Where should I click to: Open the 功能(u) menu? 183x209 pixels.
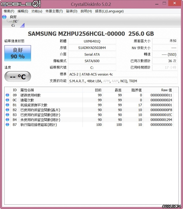(37, 11)
